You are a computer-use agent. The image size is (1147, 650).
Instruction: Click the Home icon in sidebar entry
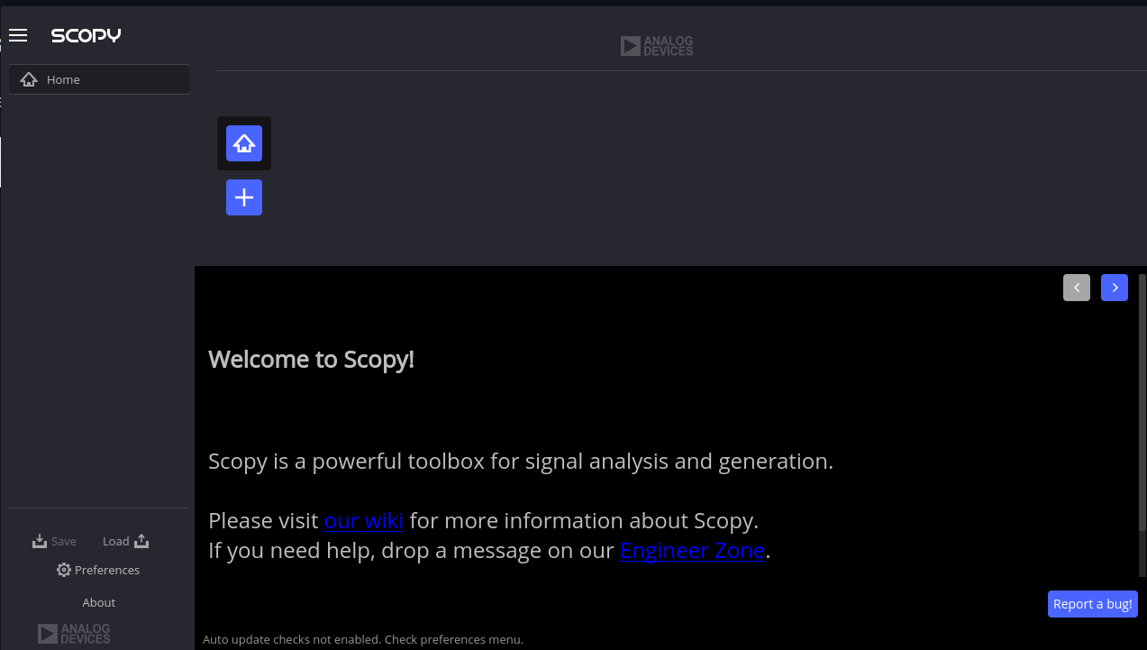[x=28, y=79]
